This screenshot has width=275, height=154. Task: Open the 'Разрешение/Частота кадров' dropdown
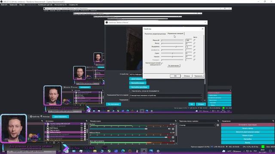166,95
